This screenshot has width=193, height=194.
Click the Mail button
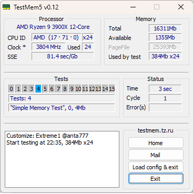(x=156, y=155)
